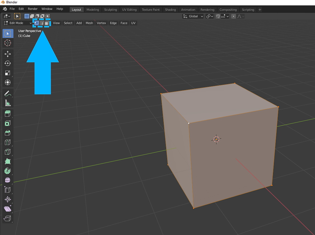Image resolution: width=315 pixels, height=235 pixels.
Task: Open the top-bar Edit menu
Action: [x=21, y=9]
